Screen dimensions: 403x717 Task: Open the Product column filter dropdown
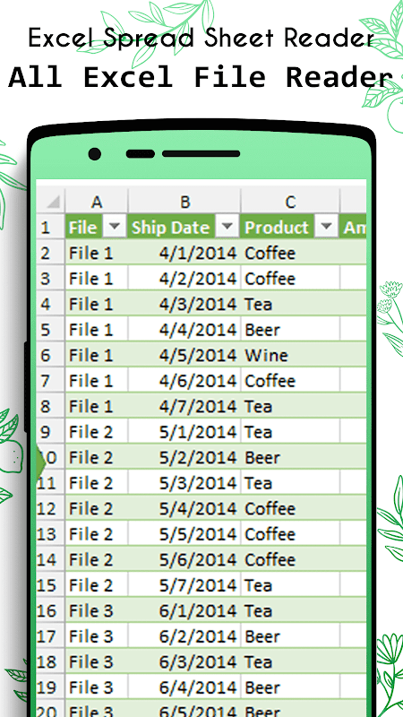pyautogui.click(x=326, y=227)
